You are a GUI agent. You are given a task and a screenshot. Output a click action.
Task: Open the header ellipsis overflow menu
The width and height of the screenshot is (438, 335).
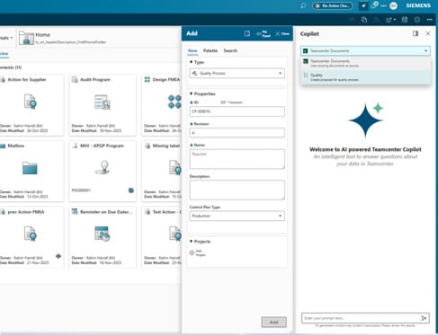383,5
